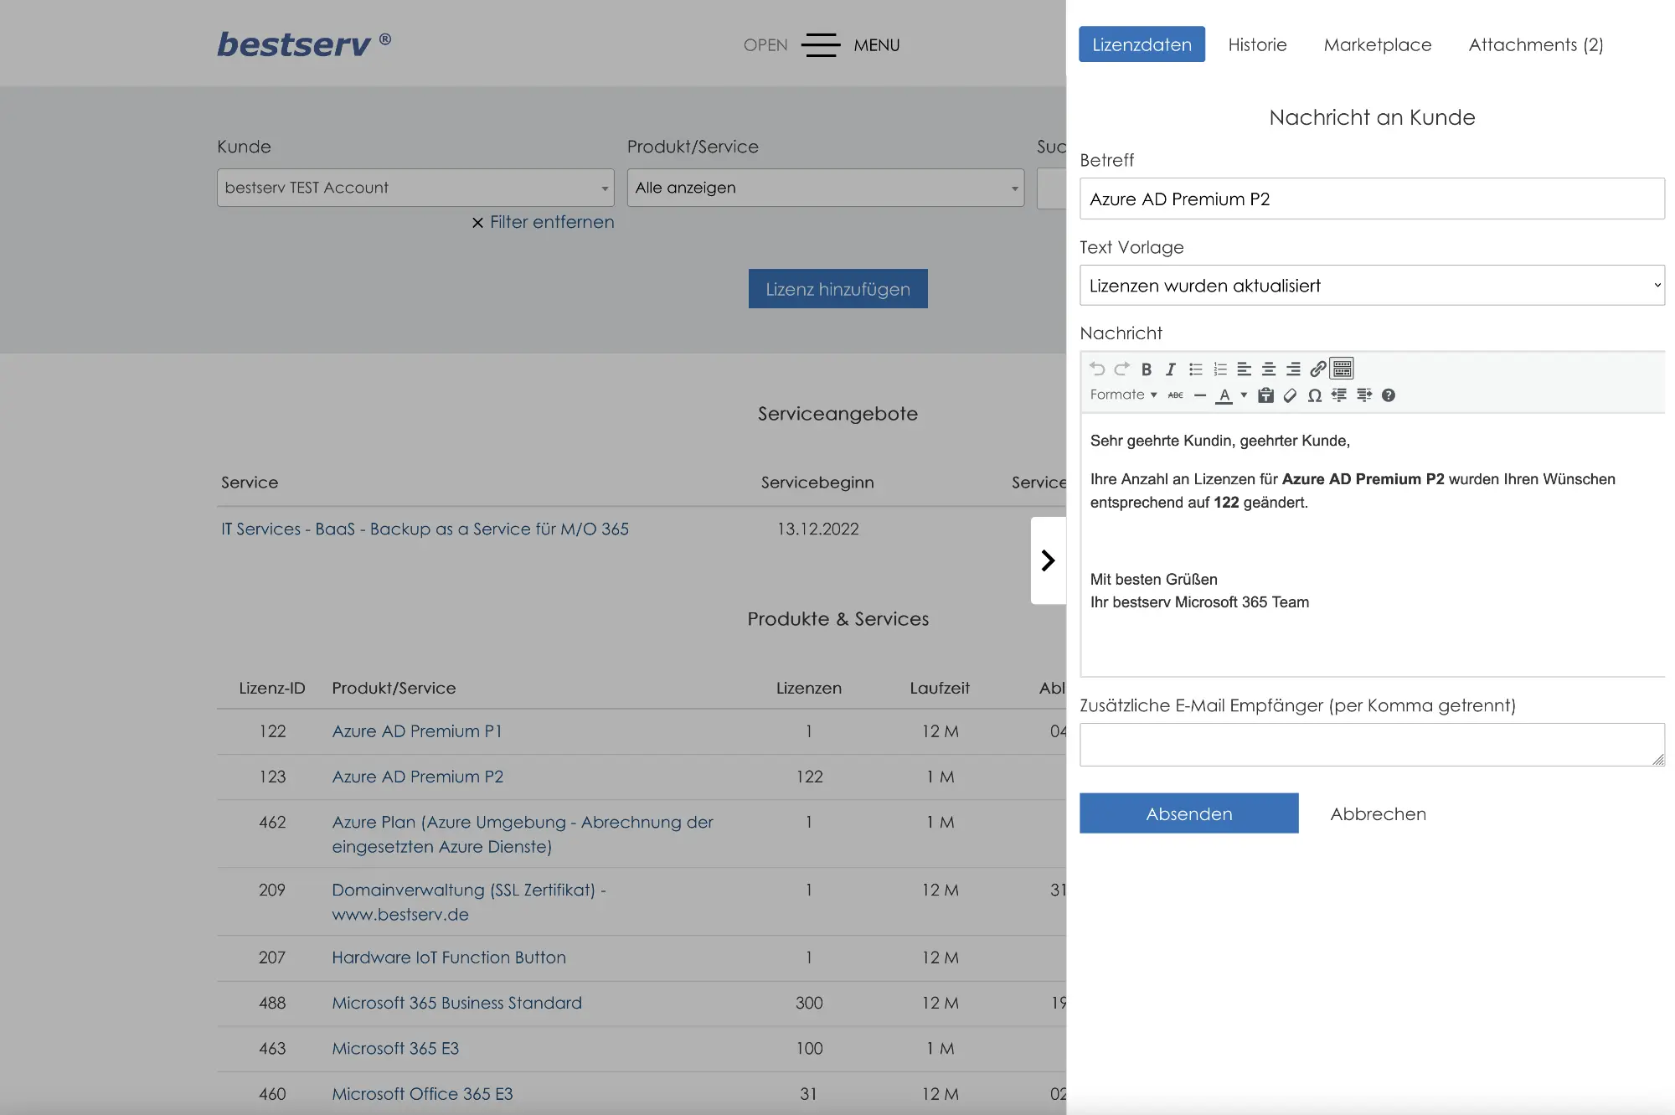Open Microsoft 365 Business Standard link
Screen dimensions: 1675x1115
coord(456,1003)
